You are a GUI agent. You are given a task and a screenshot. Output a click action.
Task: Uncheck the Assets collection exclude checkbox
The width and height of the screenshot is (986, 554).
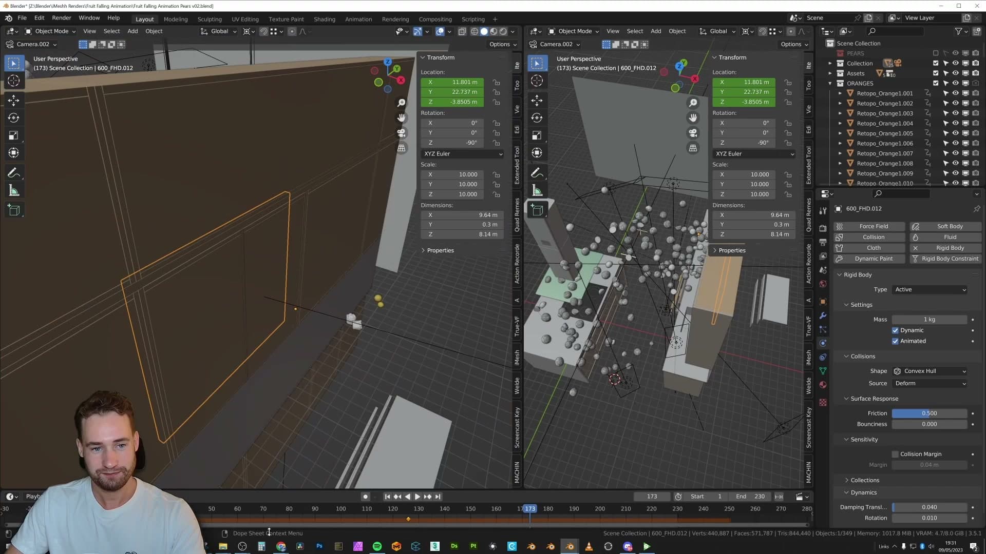(x=935, y=73)
